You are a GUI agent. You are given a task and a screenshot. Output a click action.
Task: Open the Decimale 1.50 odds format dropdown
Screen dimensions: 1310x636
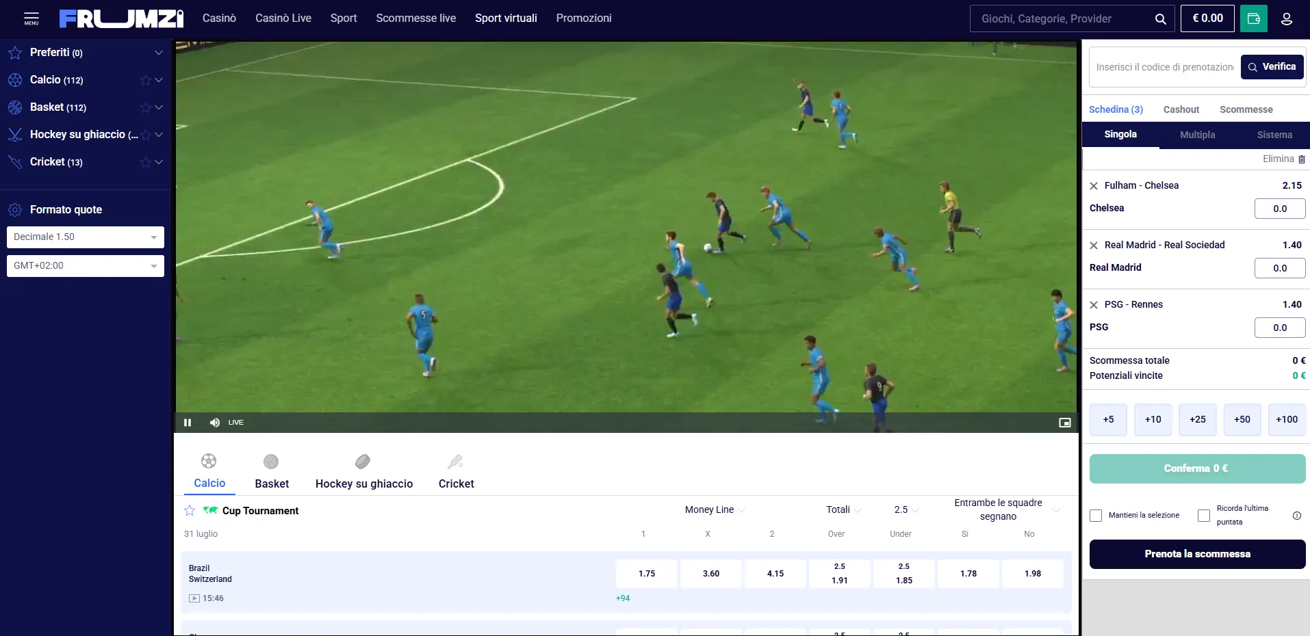point(86,237)
